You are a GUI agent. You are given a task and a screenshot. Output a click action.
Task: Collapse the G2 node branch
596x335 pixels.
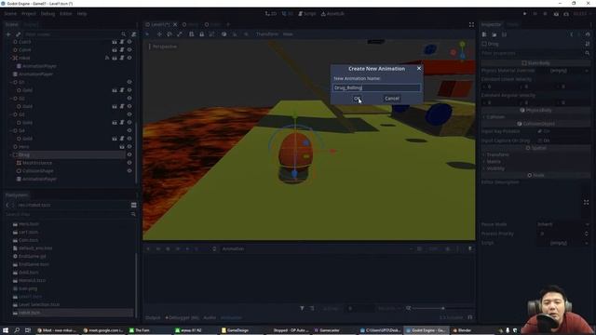pos(10,99)
